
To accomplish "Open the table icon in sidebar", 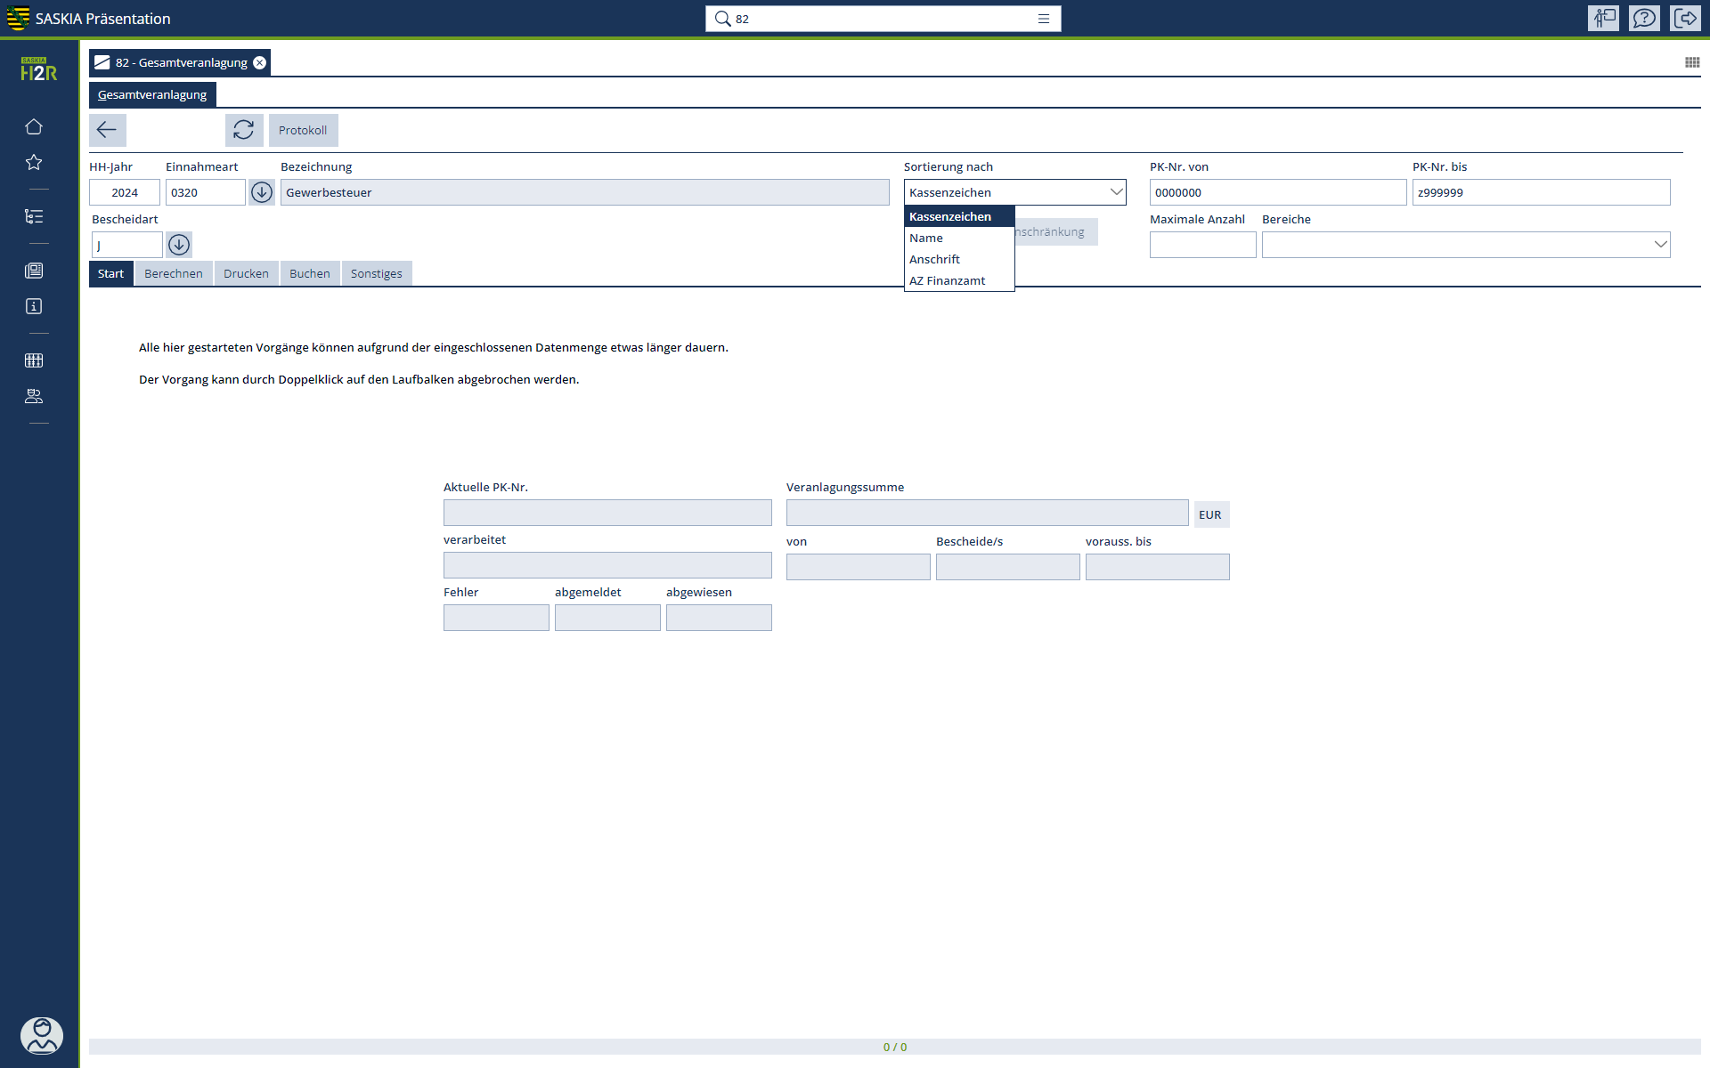I will coord(34,360).
